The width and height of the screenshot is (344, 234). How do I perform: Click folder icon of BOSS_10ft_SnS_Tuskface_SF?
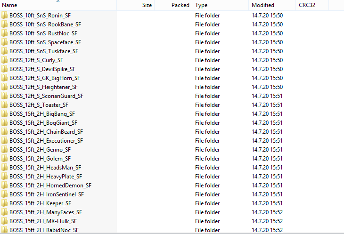coord(4,51)
